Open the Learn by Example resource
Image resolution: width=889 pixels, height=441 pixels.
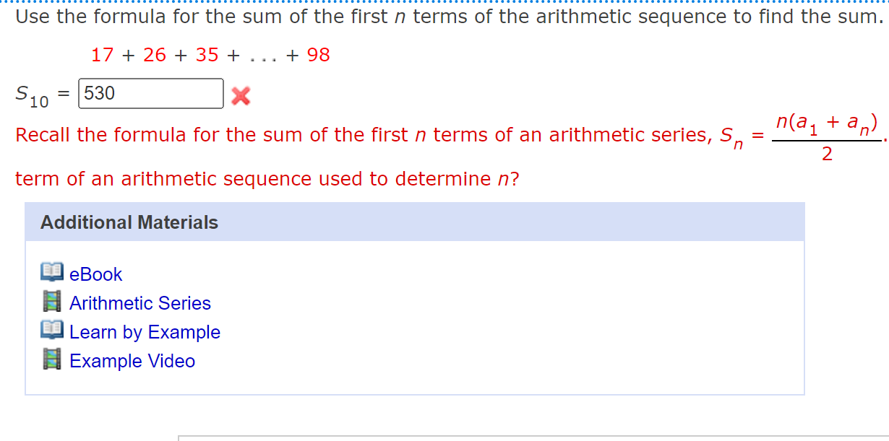coord(145,332)
